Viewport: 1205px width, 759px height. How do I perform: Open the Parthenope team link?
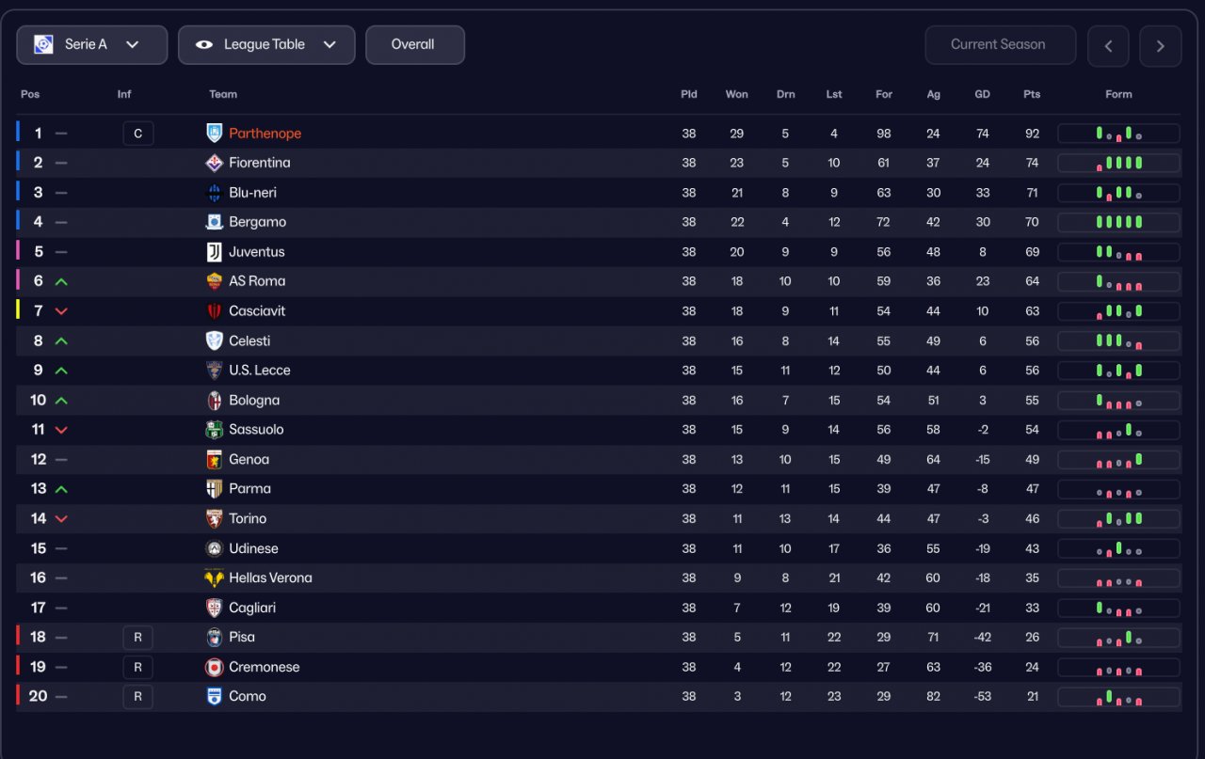pos(265,134)
